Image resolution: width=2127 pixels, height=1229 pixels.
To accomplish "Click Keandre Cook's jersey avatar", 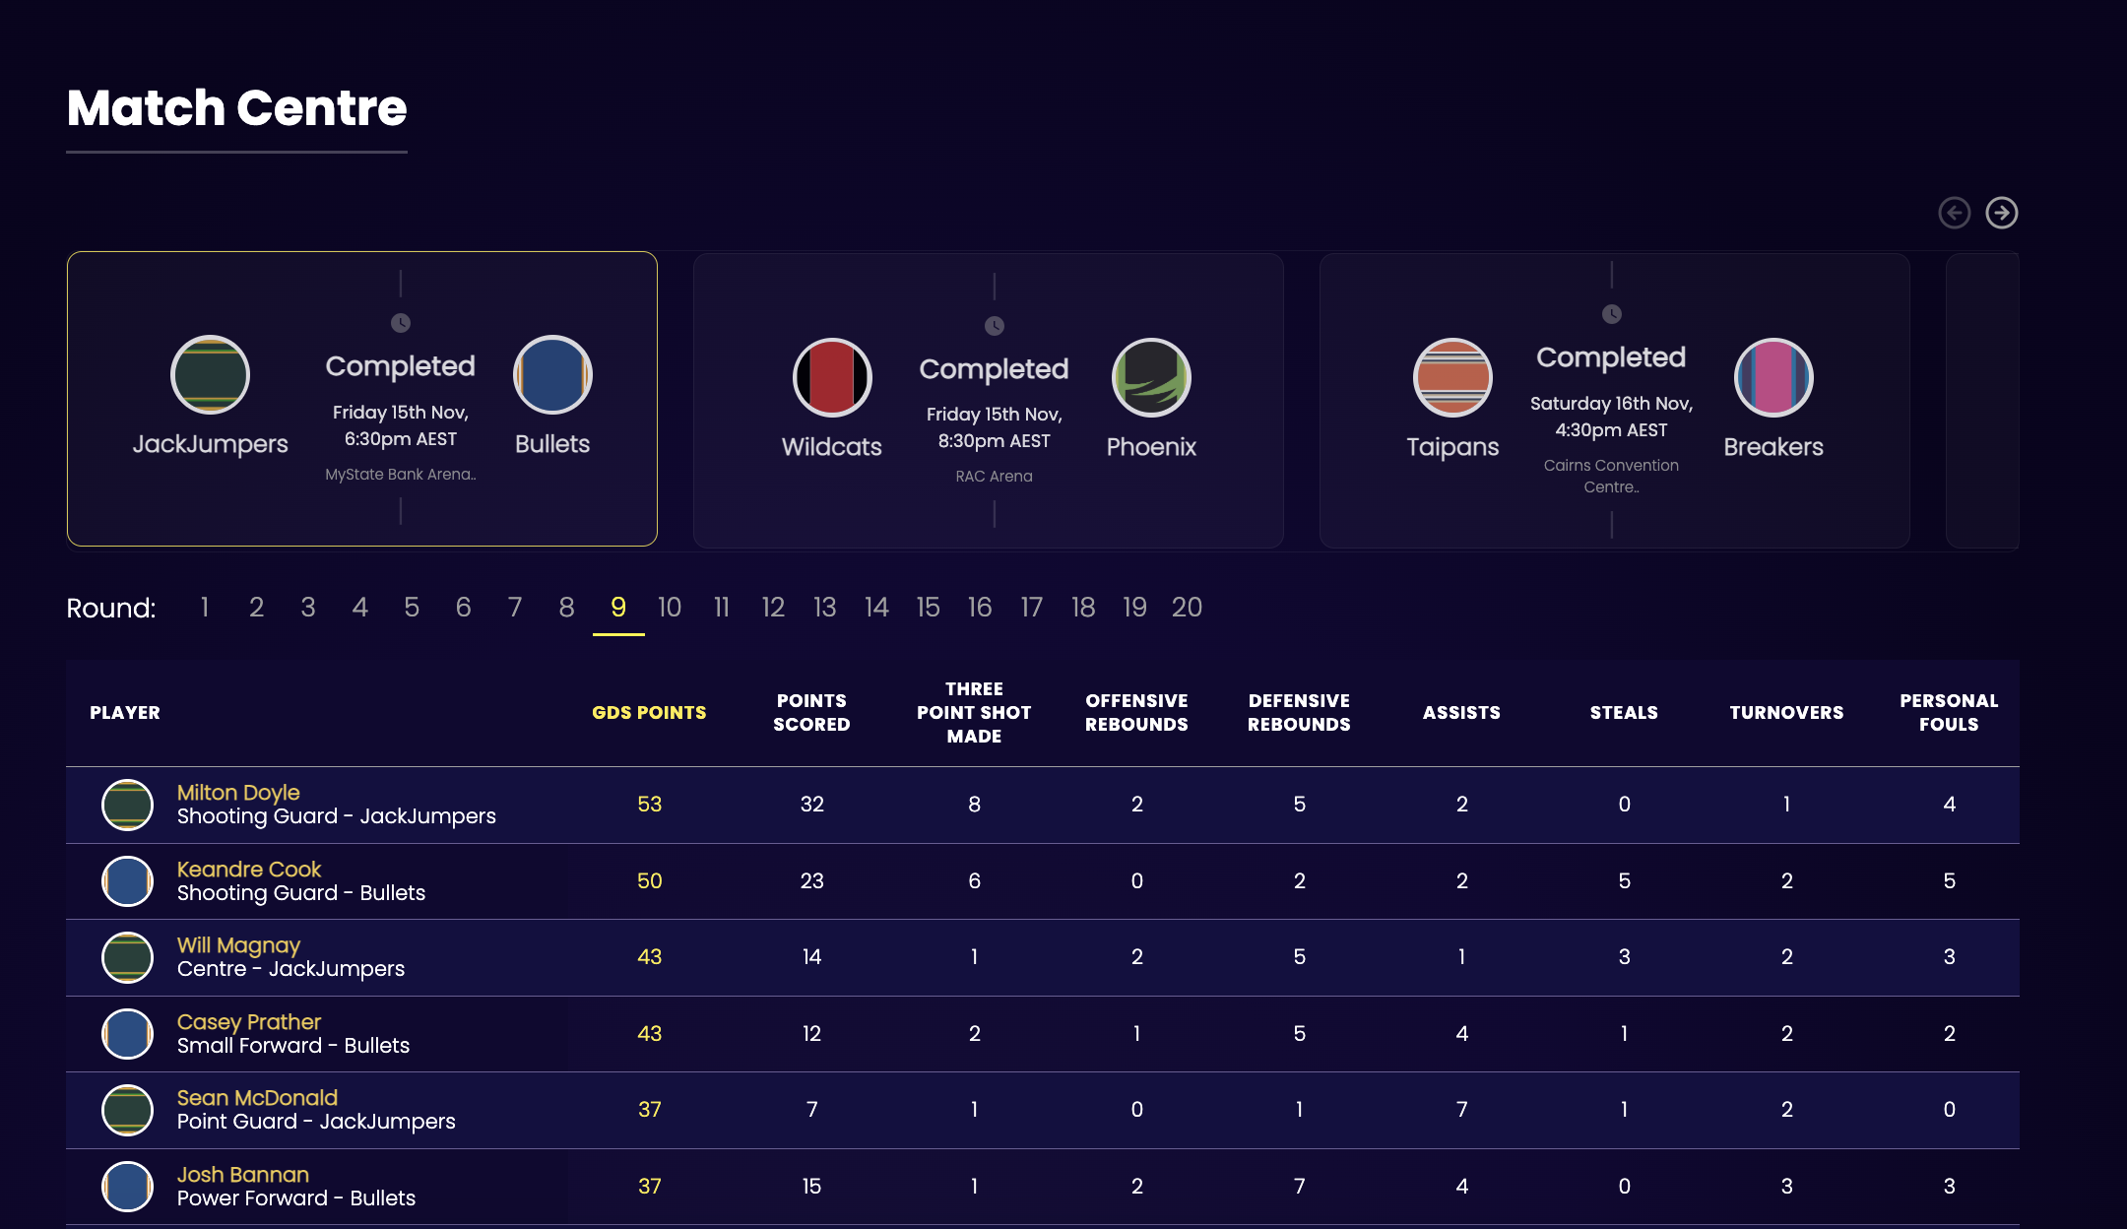I will pyautogui.click(x=127, y=881).
